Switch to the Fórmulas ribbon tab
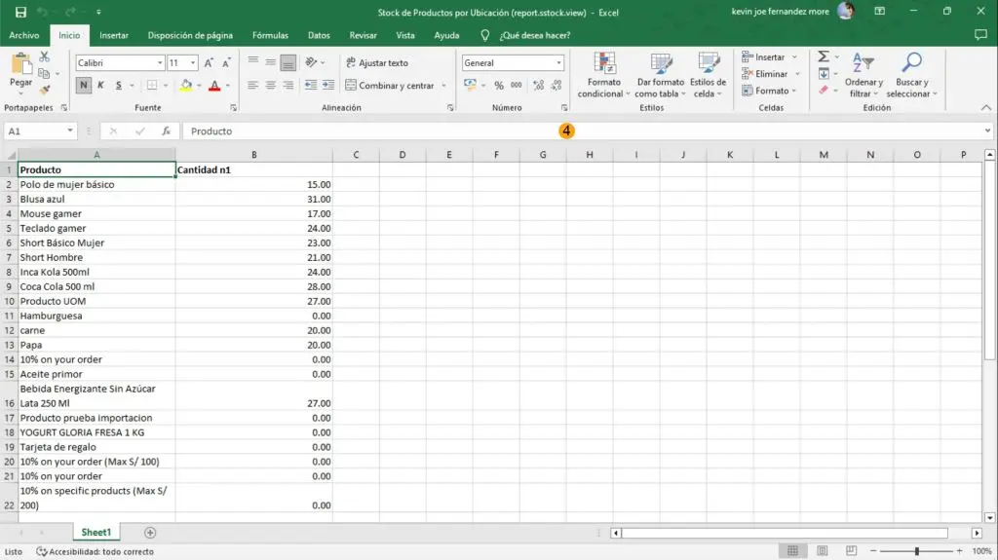The width and height of the screenshot is (998, 560). pyautogui.click(x=270, y=35)
